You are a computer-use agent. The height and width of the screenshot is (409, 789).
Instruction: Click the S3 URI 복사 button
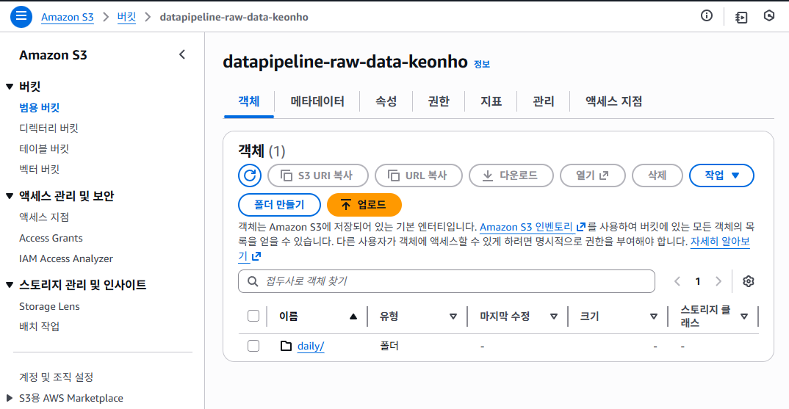[x=318, y=175]
